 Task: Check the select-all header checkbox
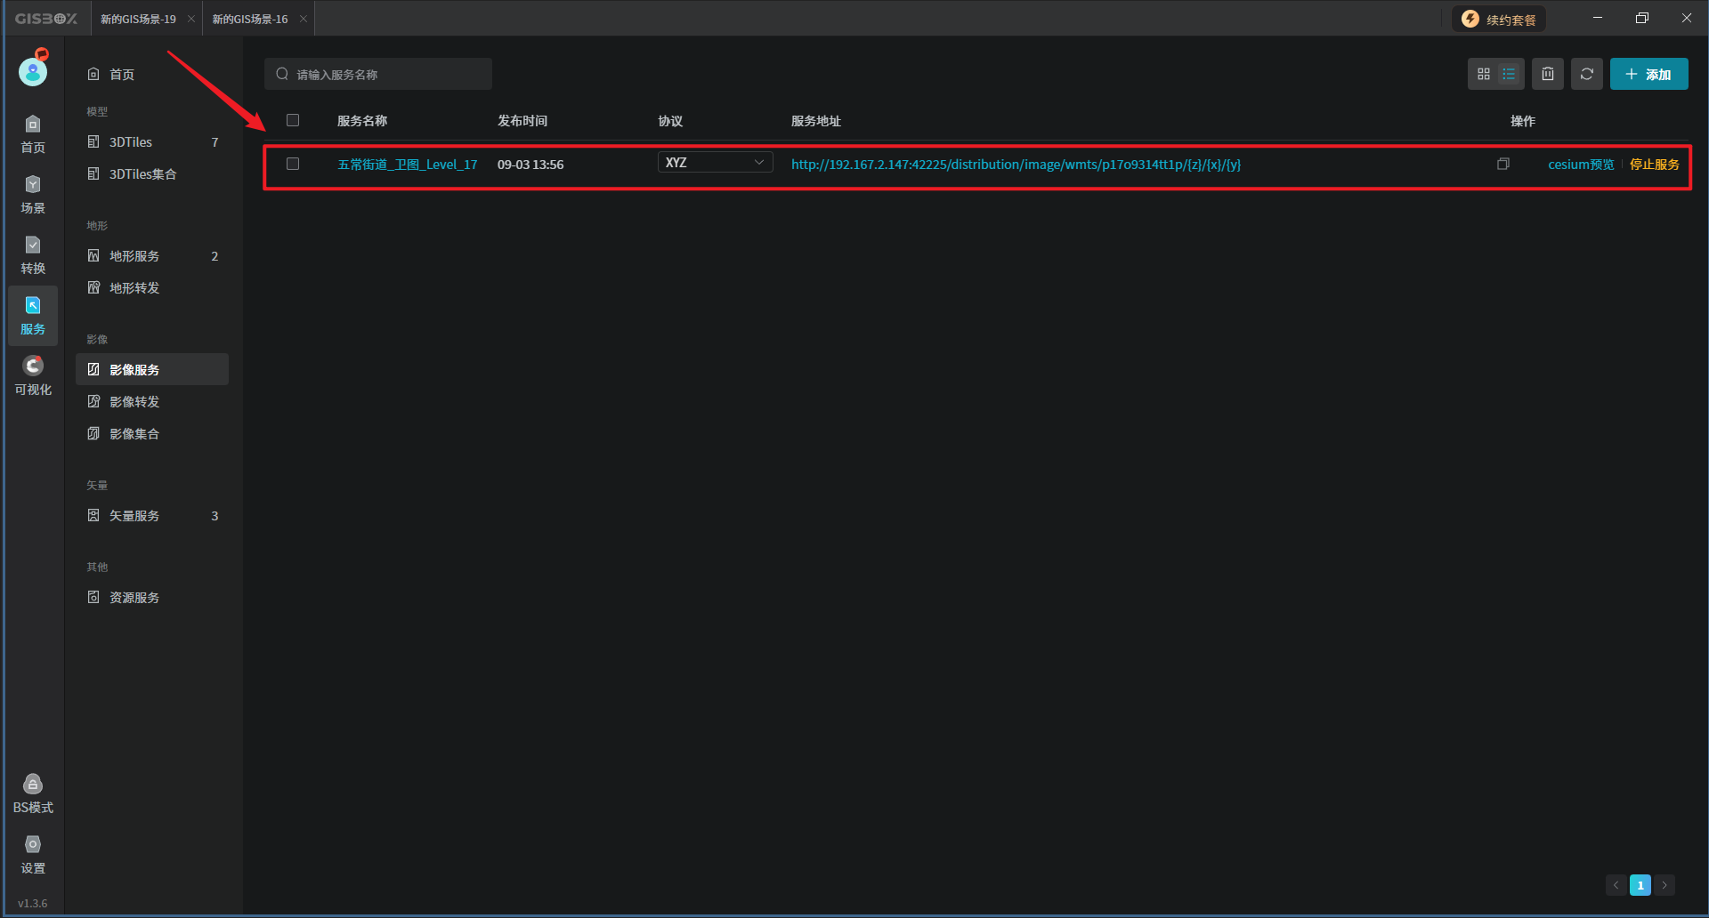pyautogui.click(x=293, y=121)
